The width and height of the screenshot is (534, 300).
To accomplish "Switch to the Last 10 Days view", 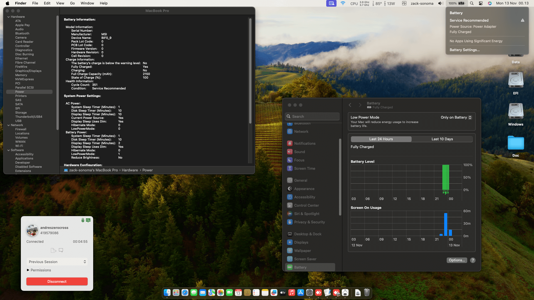I will [442, 139].
